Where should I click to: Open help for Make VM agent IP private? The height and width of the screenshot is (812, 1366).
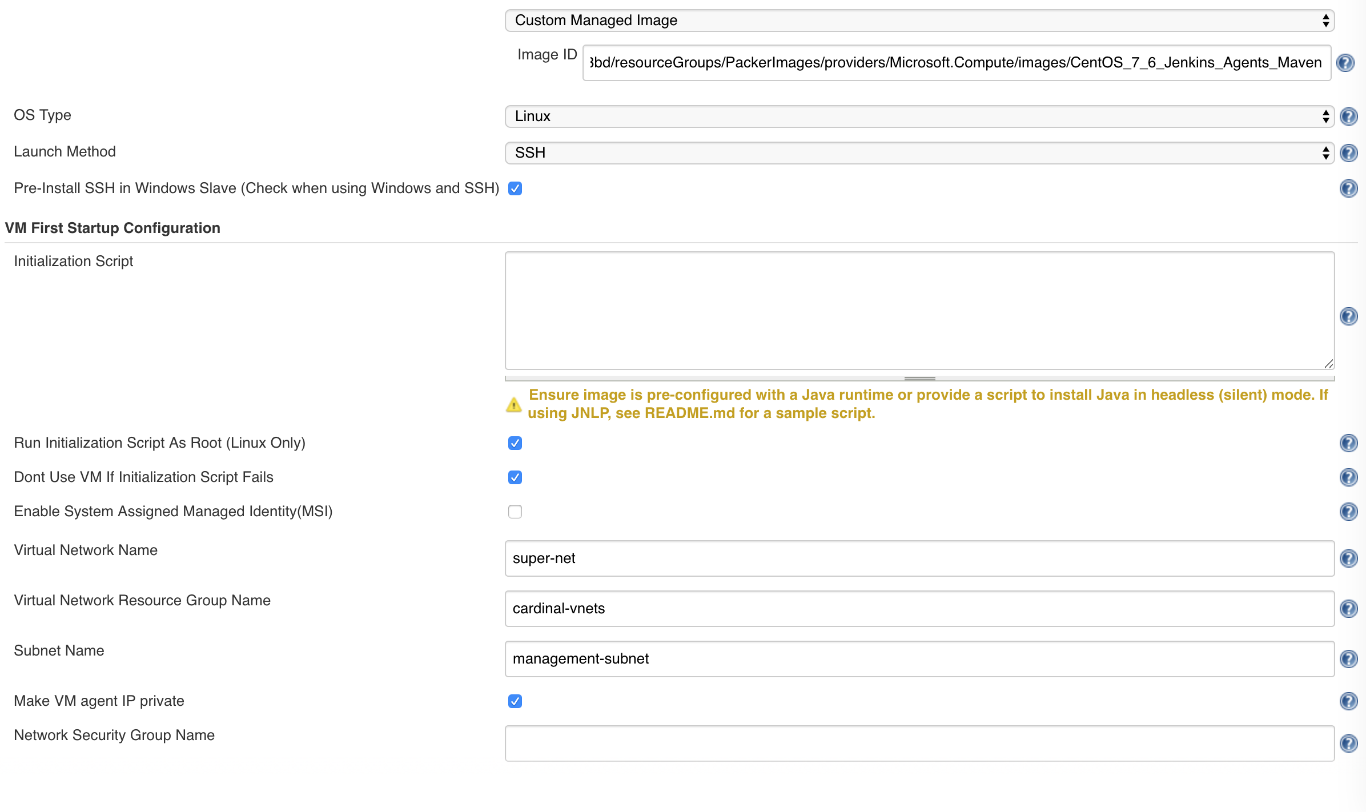tap(1348, 701)
